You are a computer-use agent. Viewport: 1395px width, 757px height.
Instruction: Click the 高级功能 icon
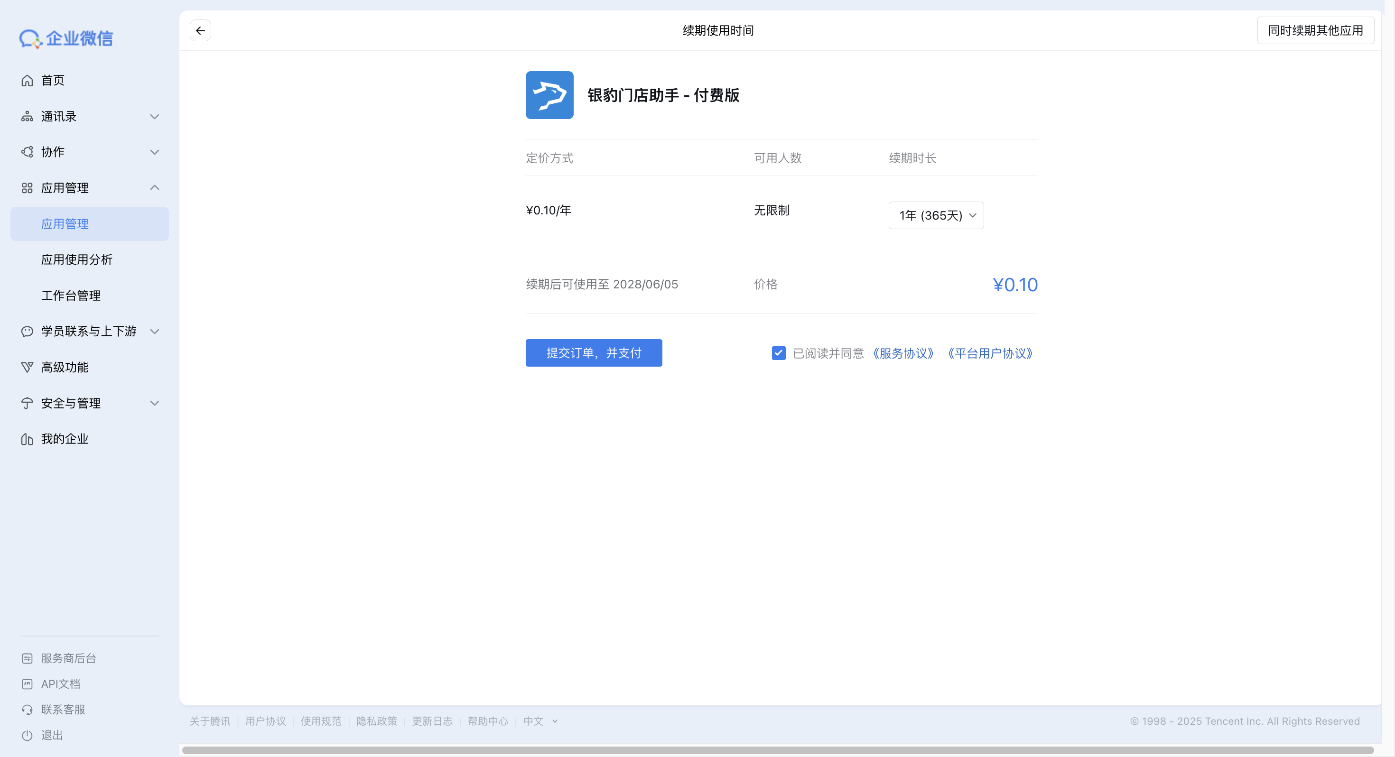coord(27,367)
